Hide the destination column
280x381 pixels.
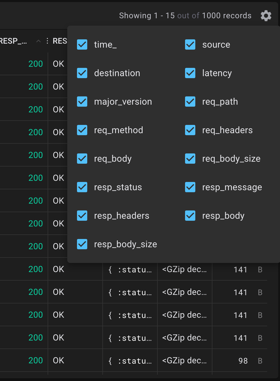point(82,73)
